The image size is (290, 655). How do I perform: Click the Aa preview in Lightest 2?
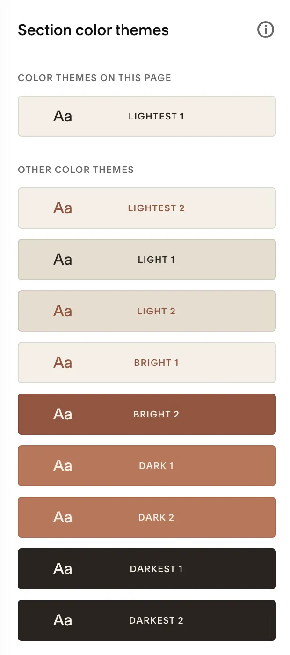click(x=63, y=208)
